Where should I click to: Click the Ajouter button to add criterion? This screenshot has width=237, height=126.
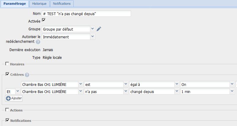(14, 98)
